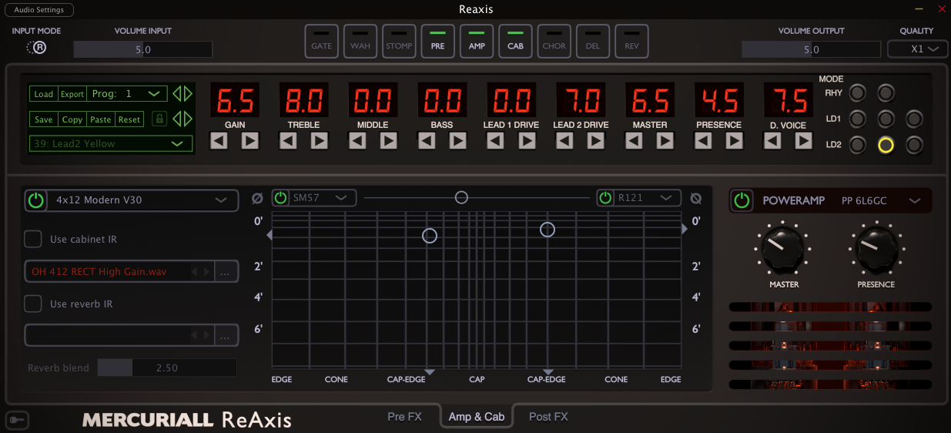Switch to the Pre FX tab
The height and width of the screenshot is (433, 951).
click(404, 417)
